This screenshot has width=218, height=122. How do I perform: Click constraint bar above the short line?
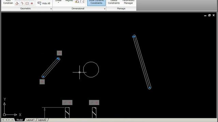point(59,53)
